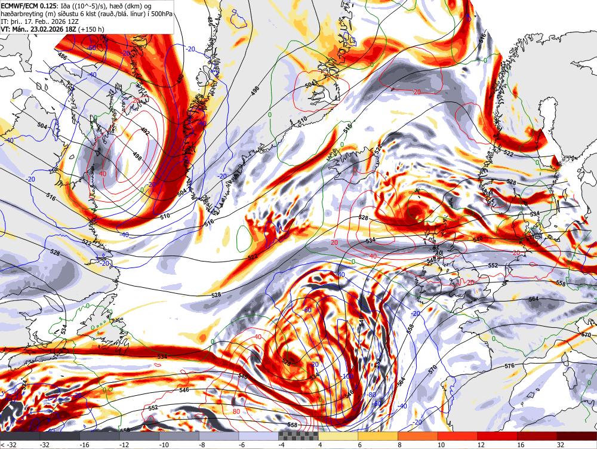Choose the legend swatch above the '-10' label
597x449 pixels.
(x=179, y=436)
